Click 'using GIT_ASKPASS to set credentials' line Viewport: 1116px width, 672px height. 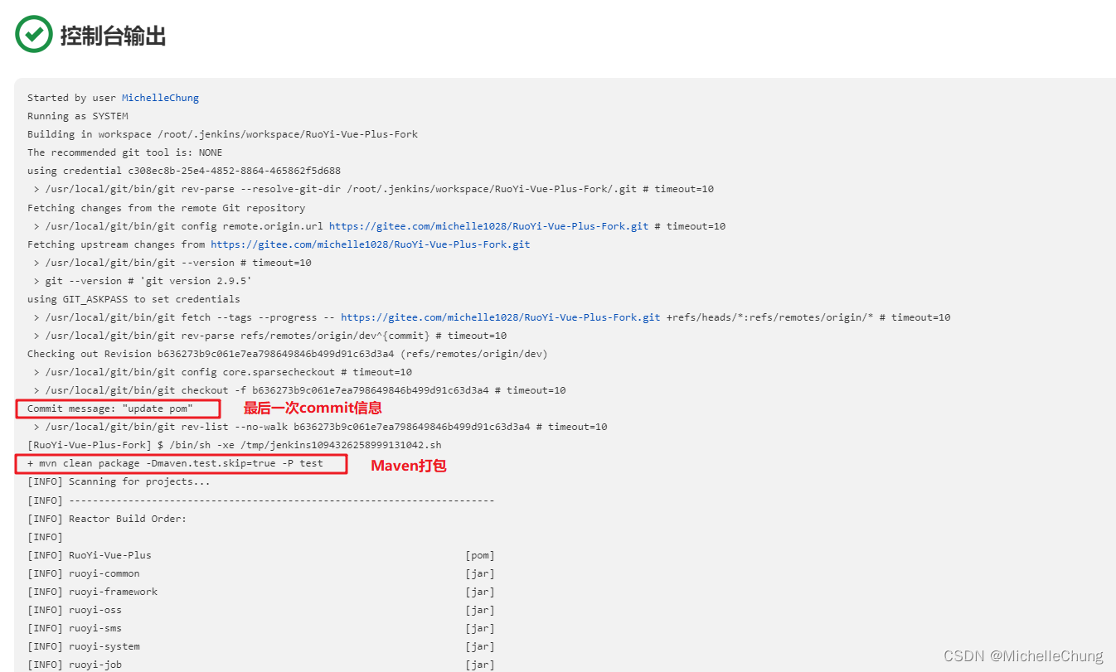(x=133, y=299)
